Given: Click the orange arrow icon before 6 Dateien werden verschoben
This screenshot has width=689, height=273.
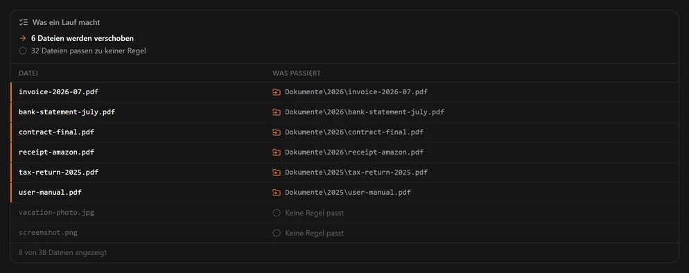Looking at the screenshot, I should click(23, 39).
